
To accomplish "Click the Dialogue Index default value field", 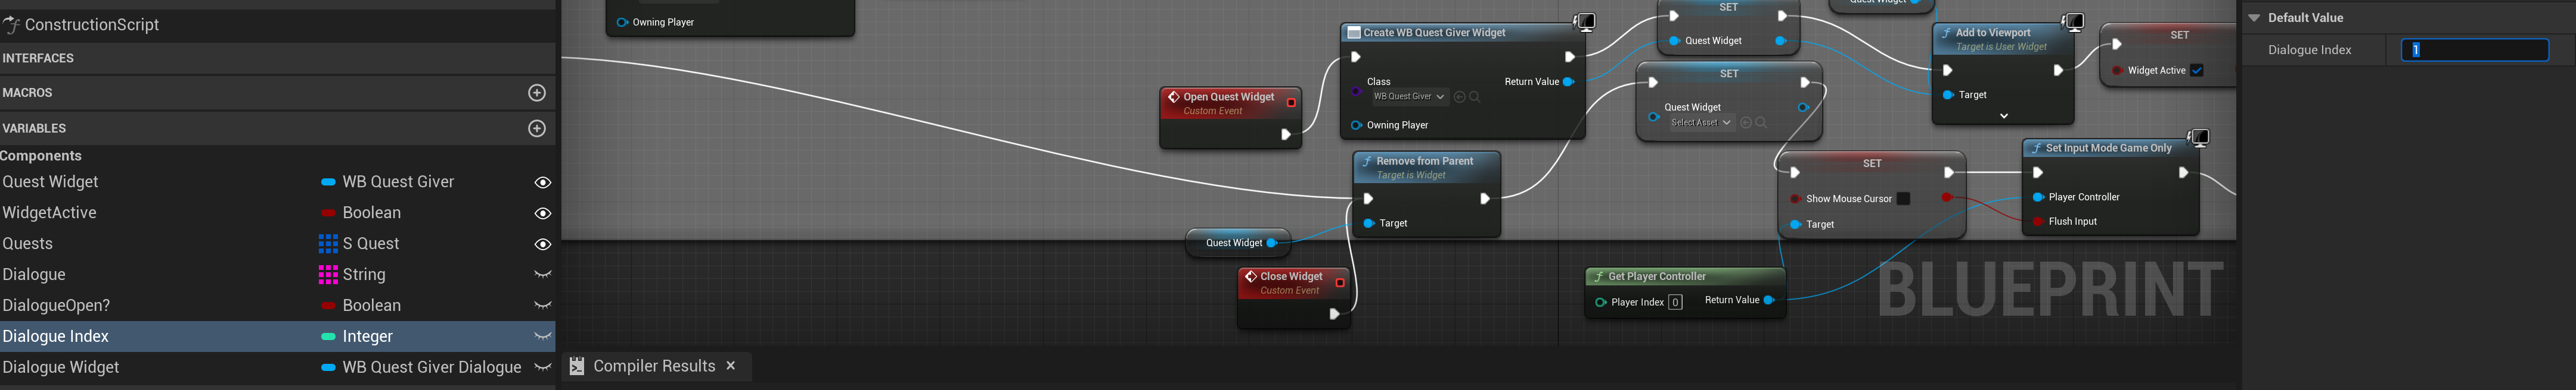I will pos(2475,50).
